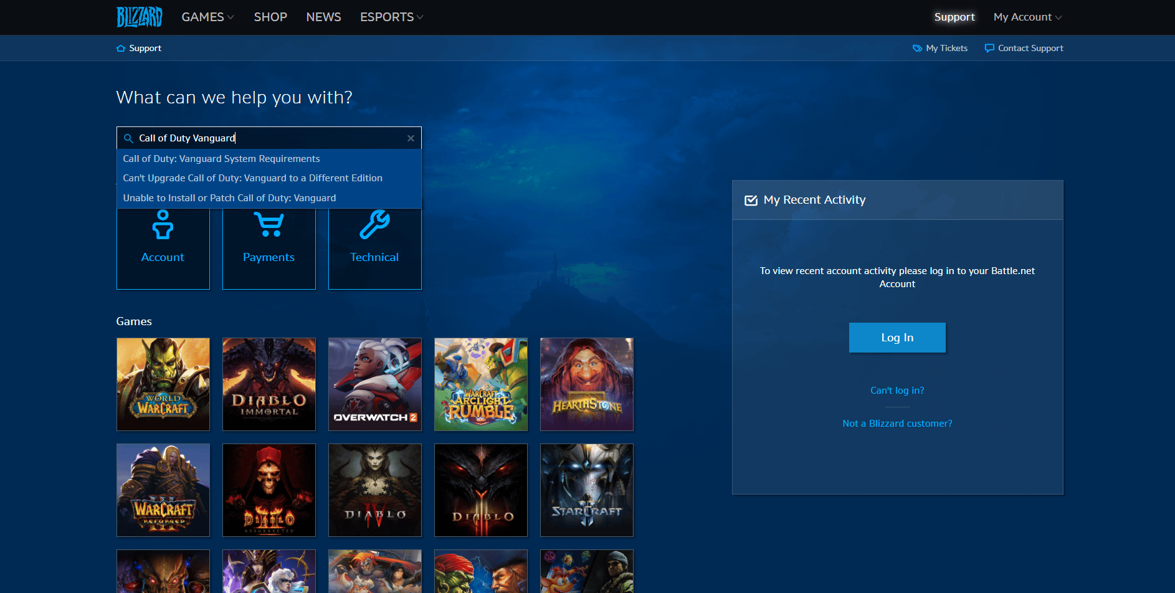Click the 'To view recent account activity' message

tap(897, 277)
